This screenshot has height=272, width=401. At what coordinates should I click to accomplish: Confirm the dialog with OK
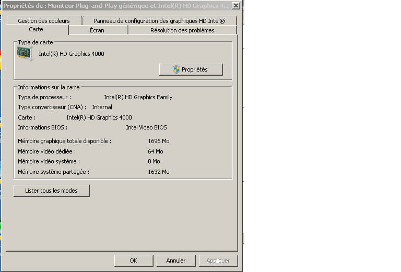[133, 261]
